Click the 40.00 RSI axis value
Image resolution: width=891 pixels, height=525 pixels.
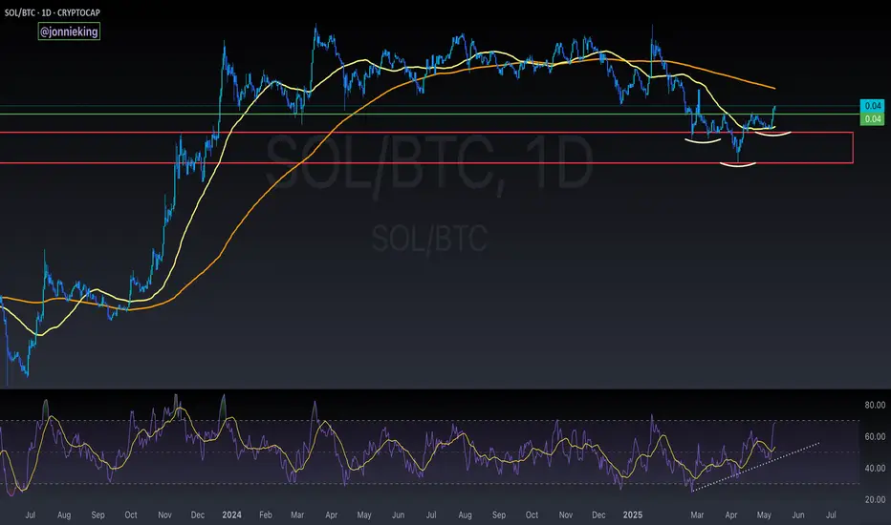click(875, 469)
